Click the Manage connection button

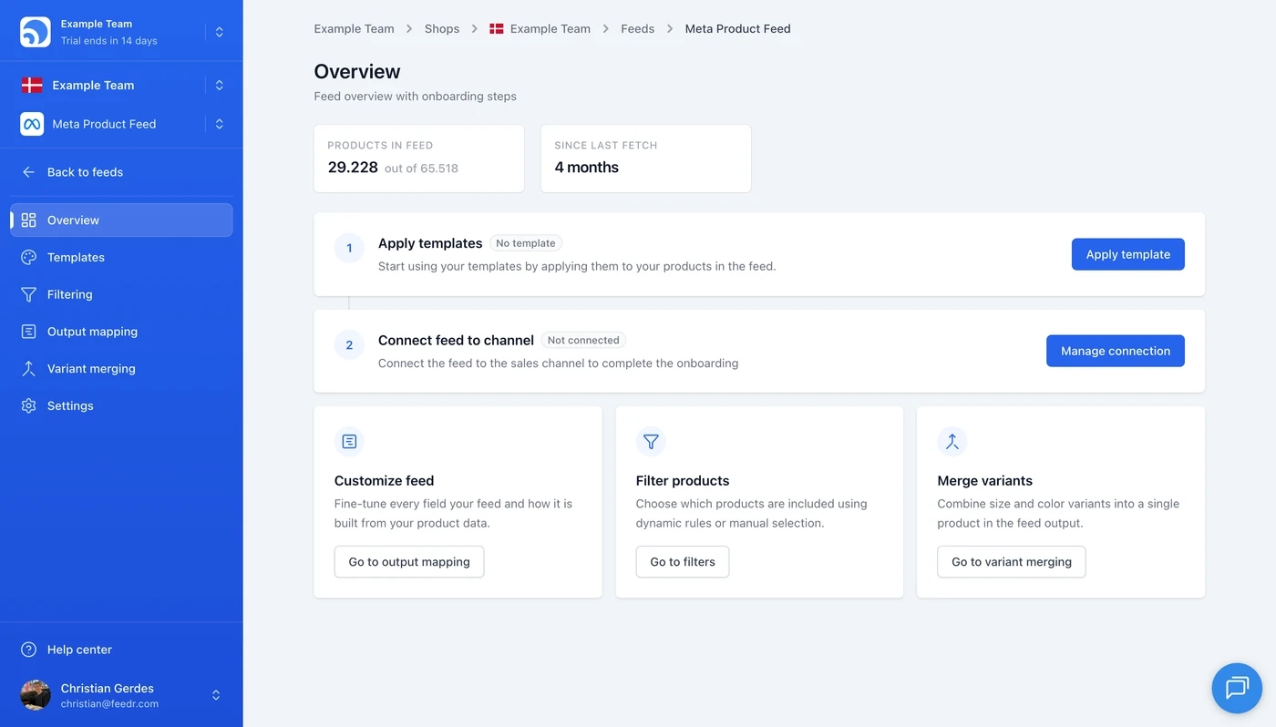click(x=1115, y=351)
